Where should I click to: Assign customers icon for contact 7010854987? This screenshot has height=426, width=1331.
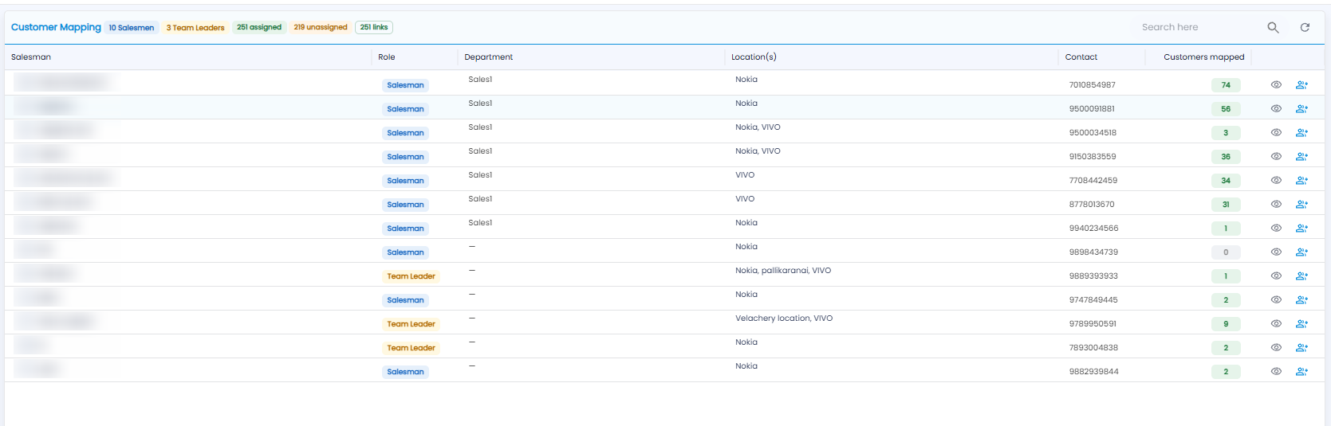tap(1301, 84)
